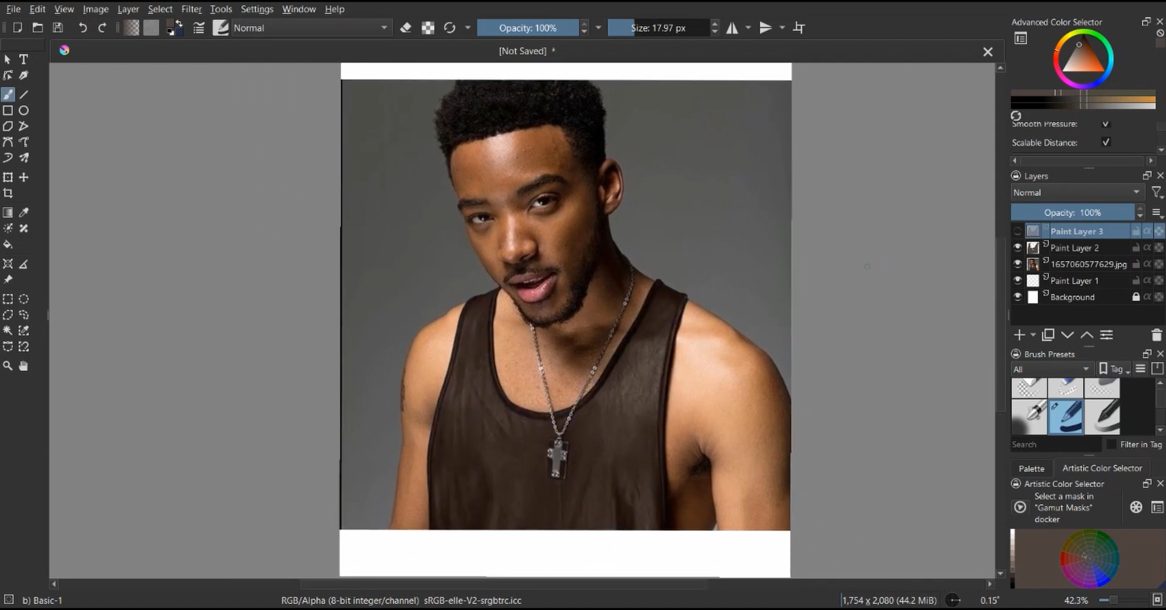
Task: Select the Freehand Brush tool
Action: coord(8,94)
